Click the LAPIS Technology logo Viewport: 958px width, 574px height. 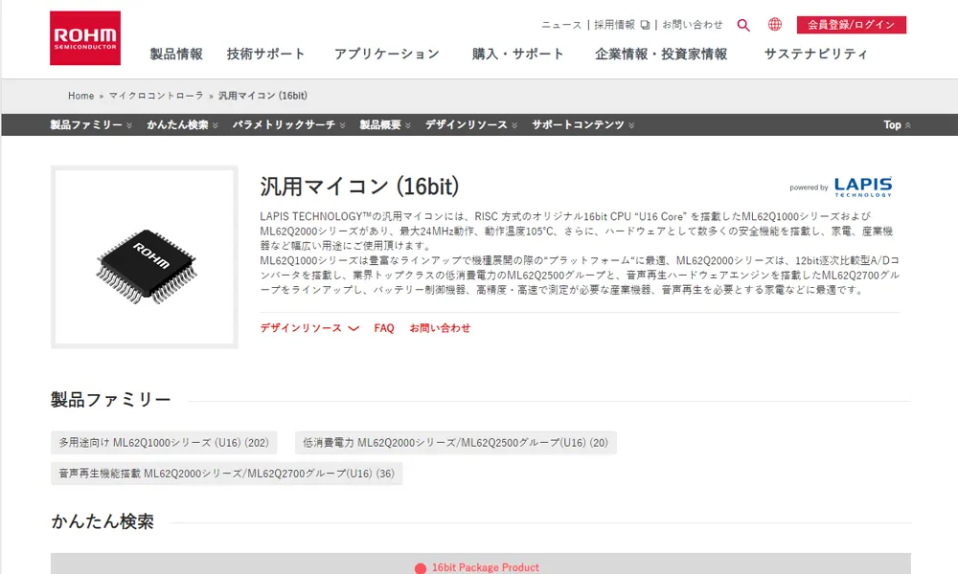pyautogui.click(x=863, y=187)
